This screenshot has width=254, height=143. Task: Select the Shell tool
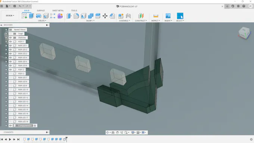point(83,16)
